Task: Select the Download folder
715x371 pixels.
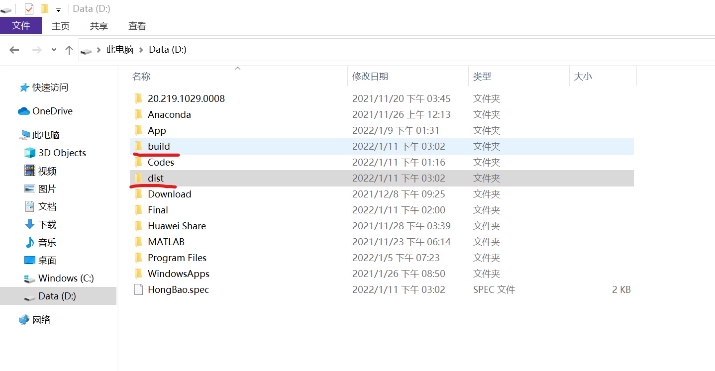Action: [169, 194]
